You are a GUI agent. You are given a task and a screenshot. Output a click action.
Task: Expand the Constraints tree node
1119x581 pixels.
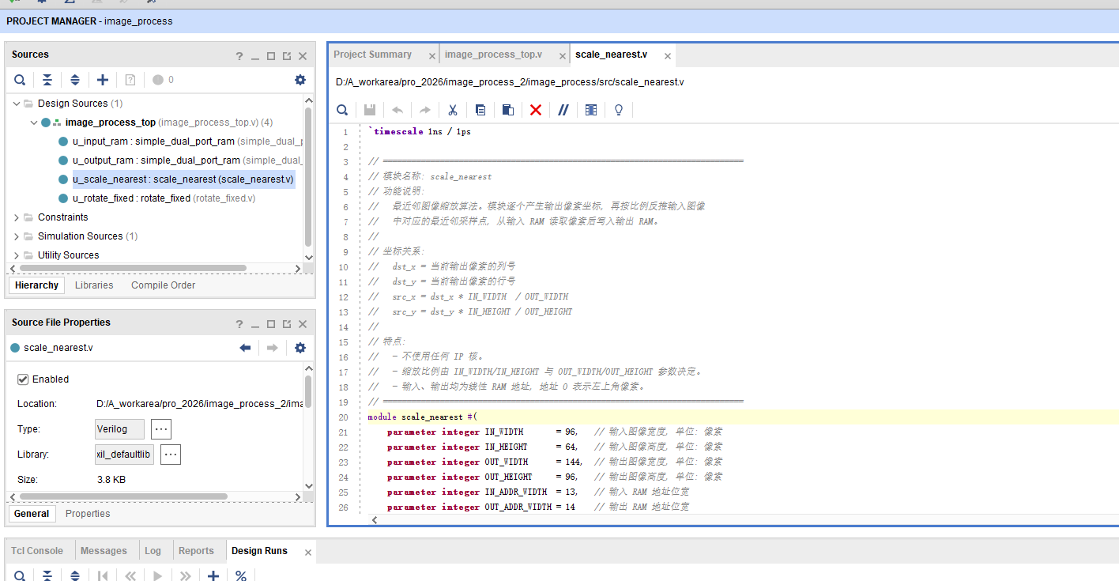click(x=17, y=217)
